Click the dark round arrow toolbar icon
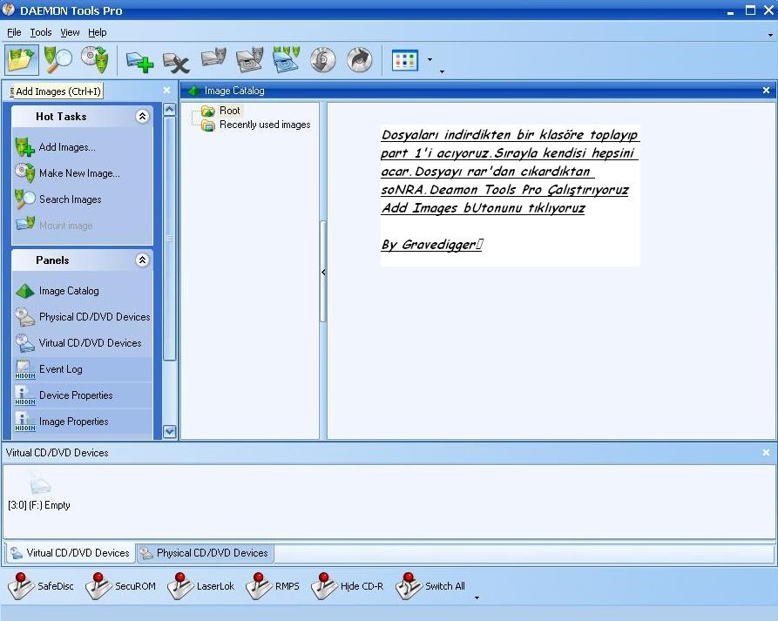Screen dimensions: 778x621 [359, 60]
